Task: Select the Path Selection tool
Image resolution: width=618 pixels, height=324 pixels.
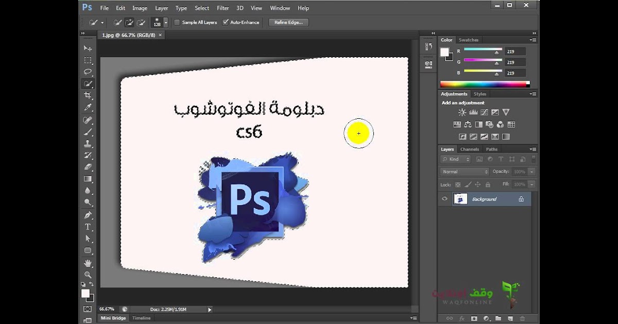Action: click(x=88, y=239)
